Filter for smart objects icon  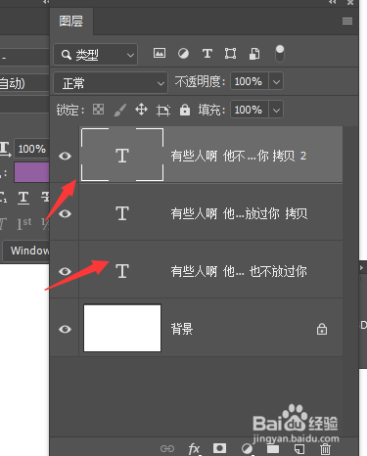[x=254, y=54]
